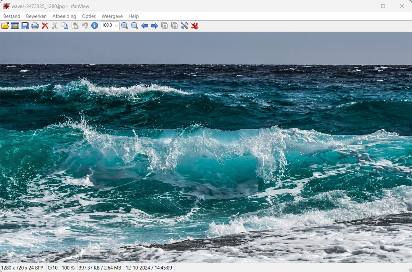Zoom out with the magnifier minus icon

coord(135,26)
